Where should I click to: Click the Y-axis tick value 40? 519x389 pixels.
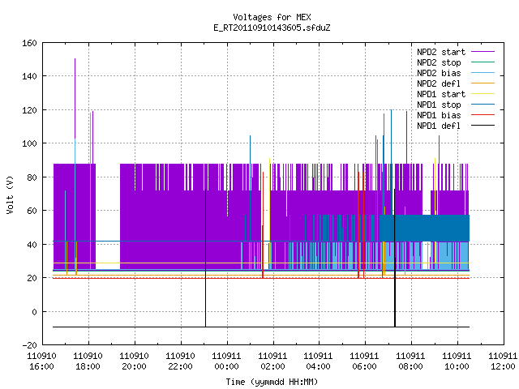click(32, 245)
